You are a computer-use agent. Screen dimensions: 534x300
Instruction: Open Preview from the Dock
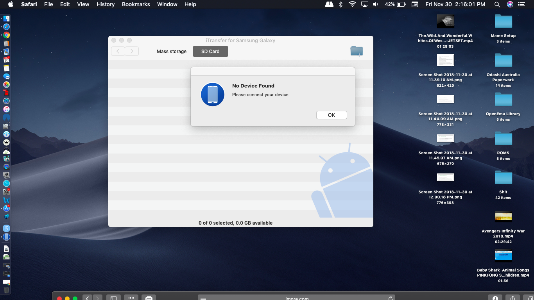(x=6, y=52)
